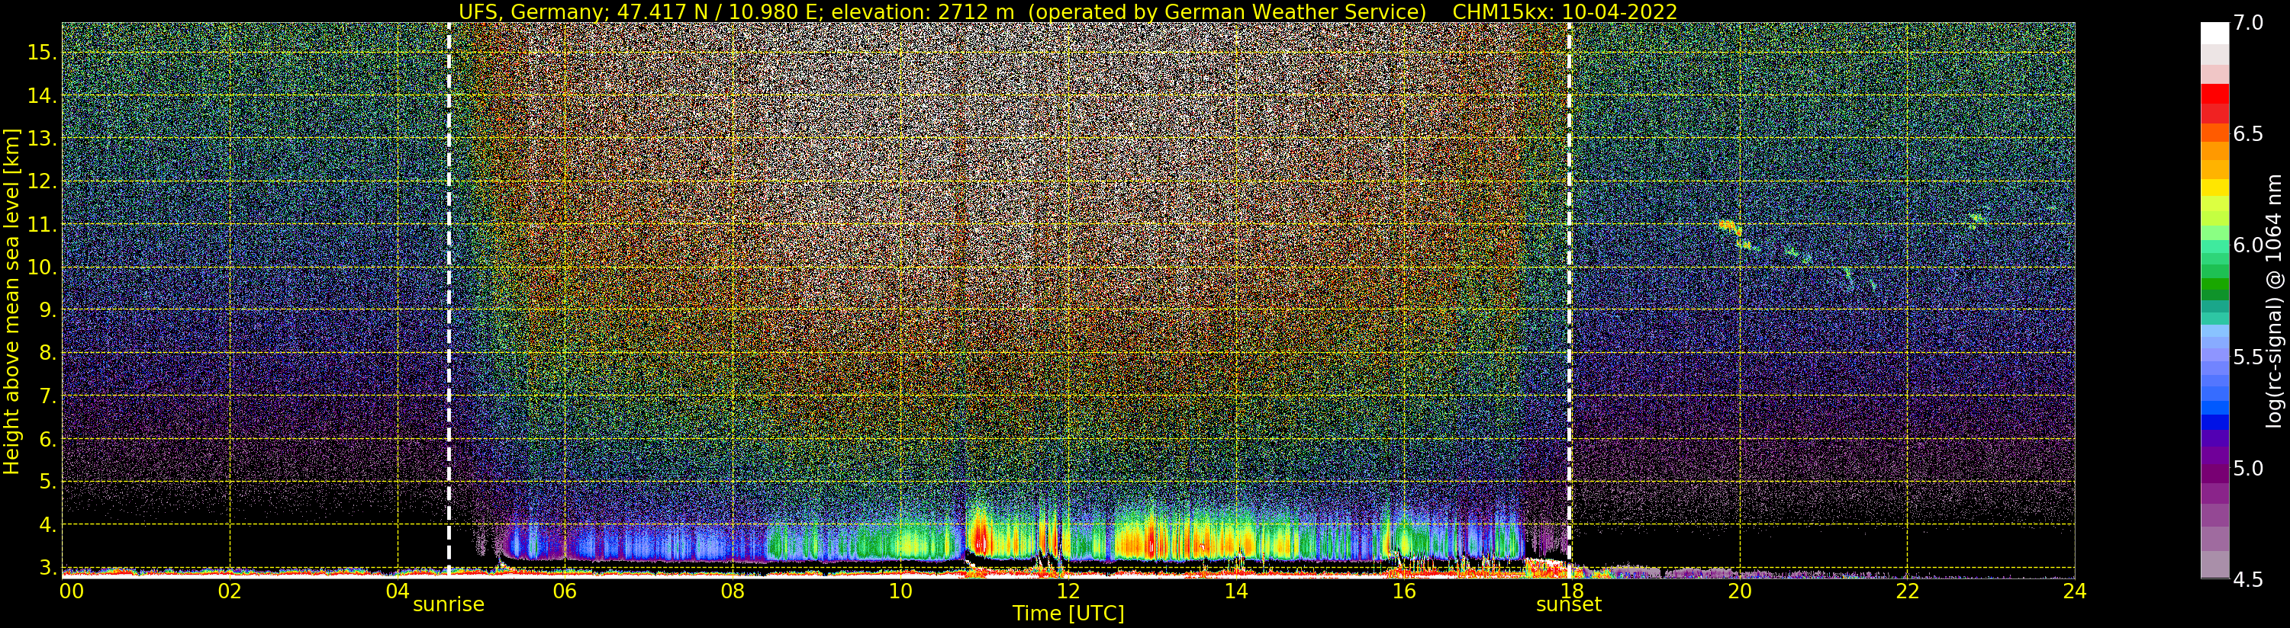The image size is (2290, 628).
Task: Click the red backscatter peak near 11 UTC
Action: point(981,537)
